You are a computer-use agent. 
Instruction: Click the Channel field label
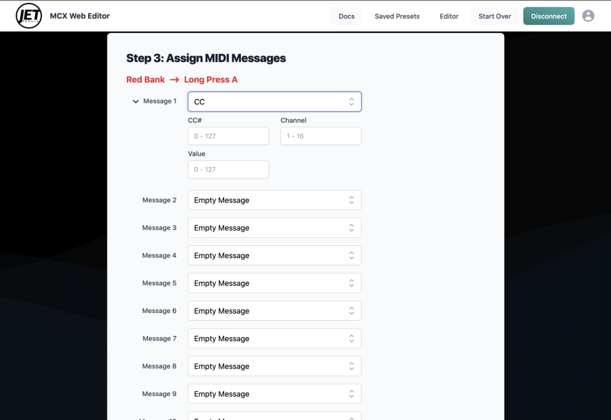click(x=293, y=121)
